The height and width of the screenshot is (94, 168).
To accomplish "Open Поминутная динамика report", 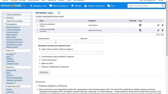I will 14,21.
